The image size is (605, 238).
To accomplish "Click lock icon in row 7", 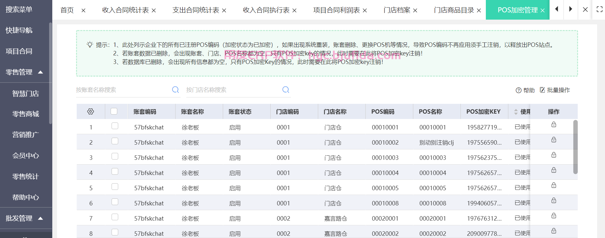I will coord(554,216).
